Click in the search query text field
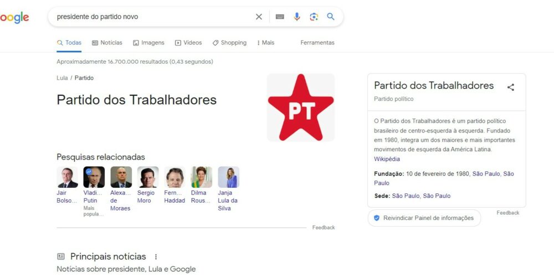The width and height of the screenshot is (554, 277). (x=152, y=17)
